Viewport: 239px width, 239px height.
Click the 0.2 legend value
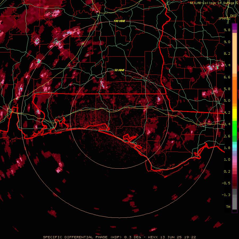tap(227, 172)
